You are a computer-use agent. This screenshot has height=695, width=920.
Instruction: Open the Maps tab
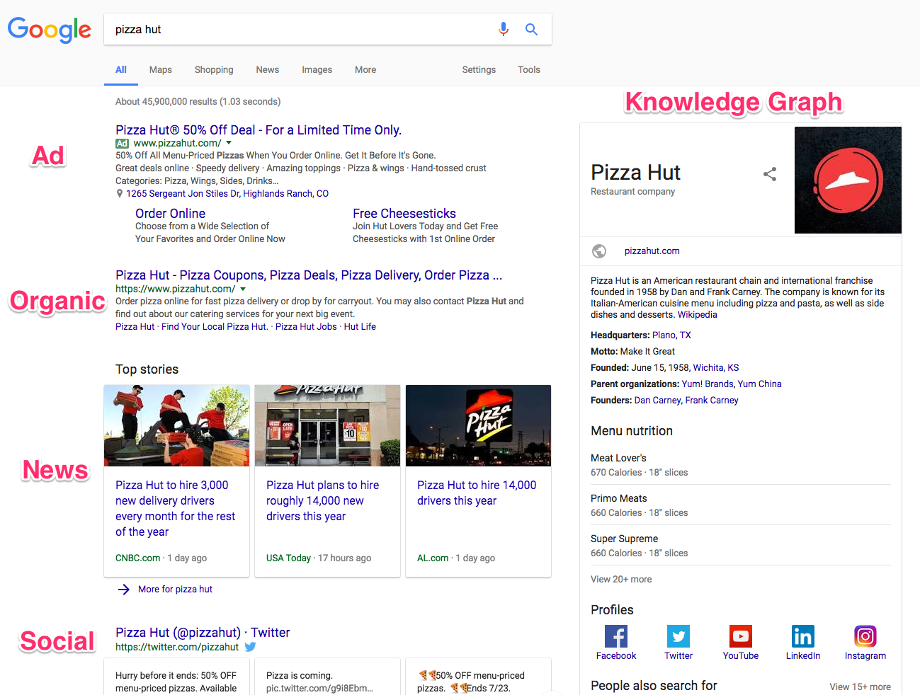point(160,69)
